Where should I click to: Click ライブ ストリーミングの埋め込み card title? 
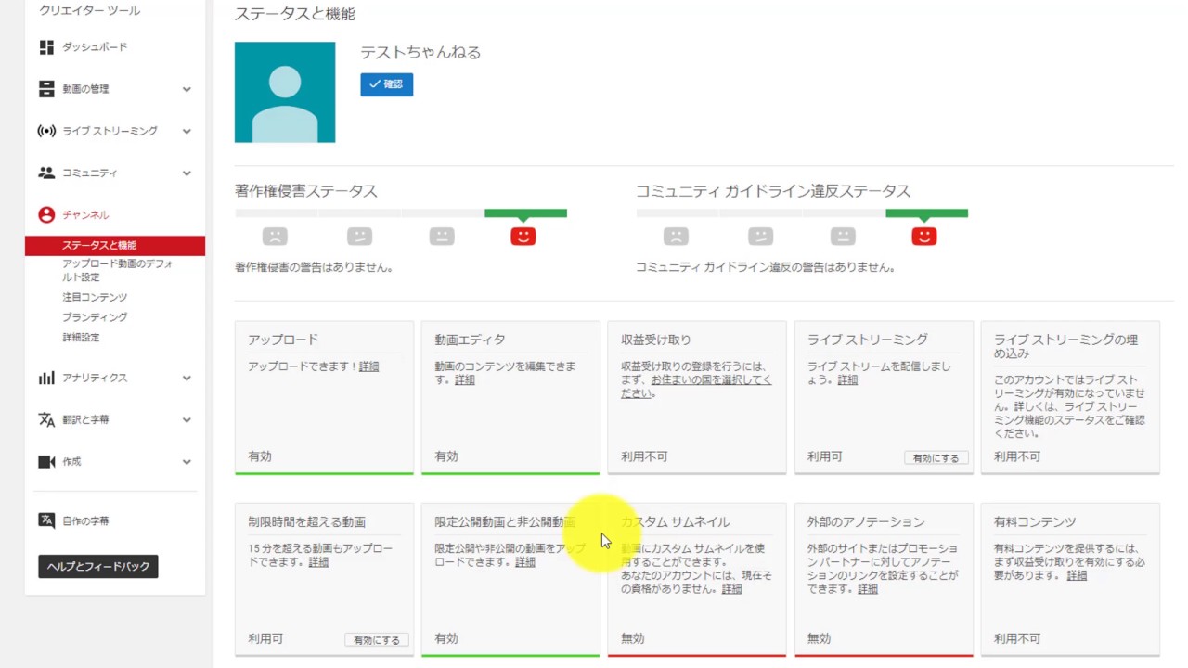(1065, 346)
